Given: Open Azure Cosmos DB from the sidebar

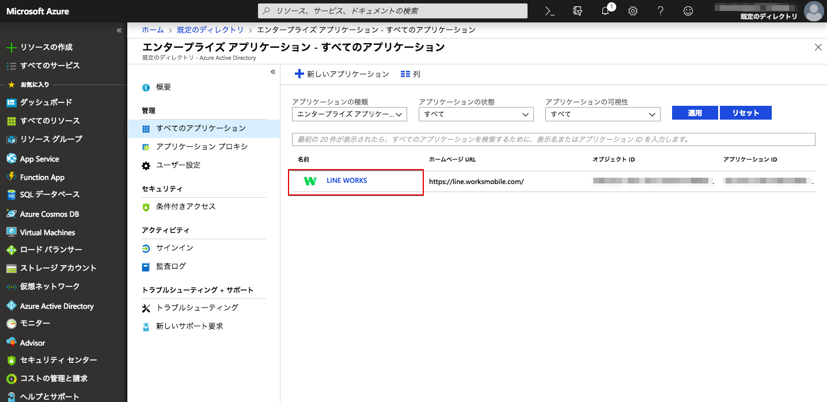Looking at the screenshot, I should (48, 213).
